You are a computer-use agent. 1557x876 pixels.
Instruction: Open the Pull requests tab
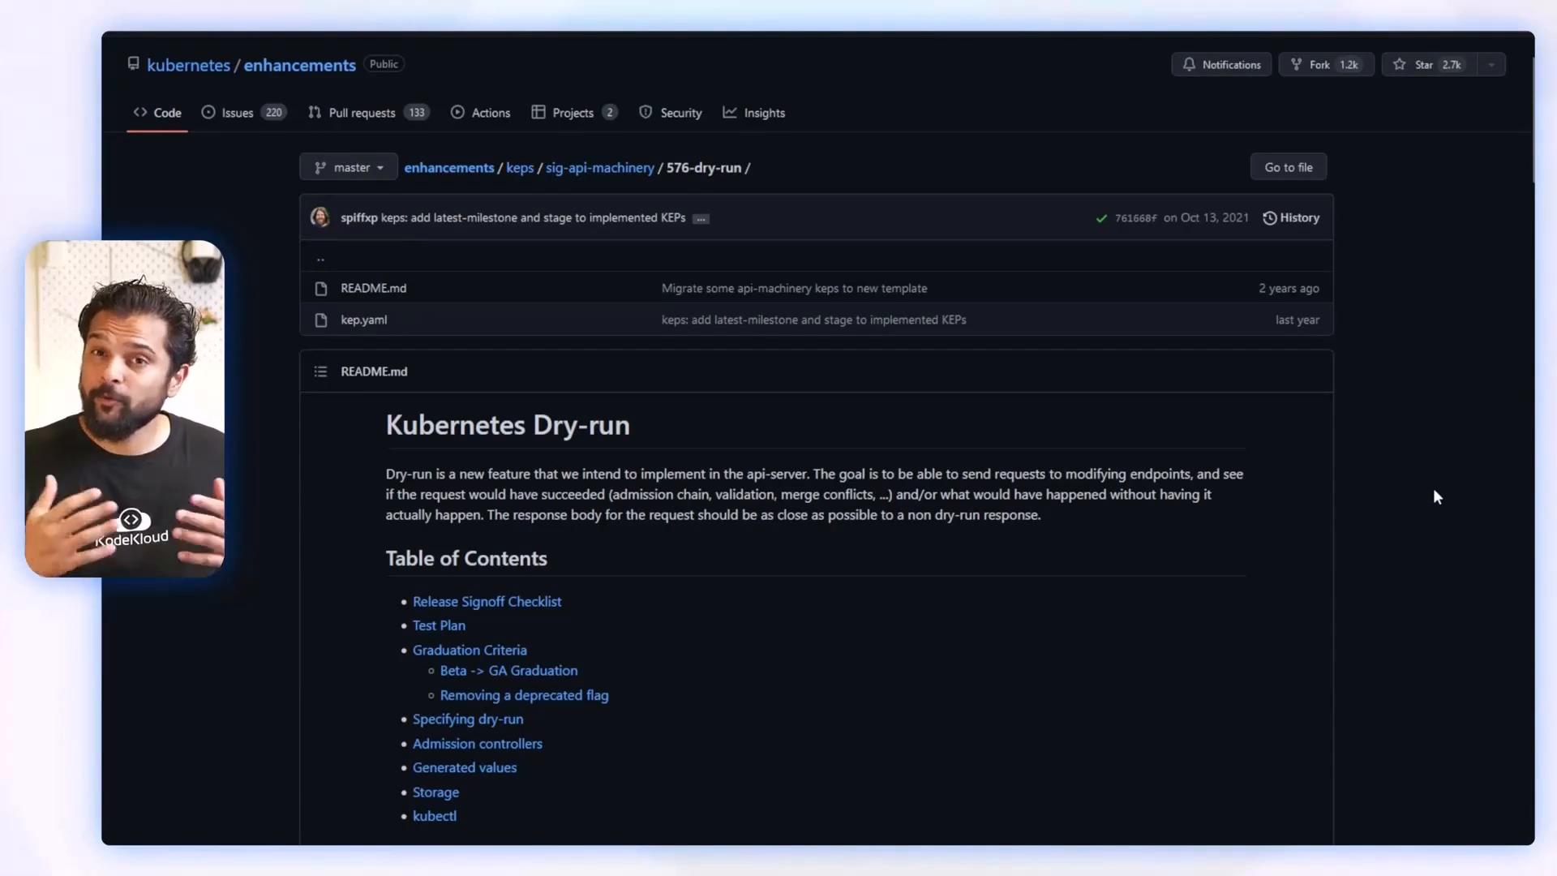coord(369,113)
